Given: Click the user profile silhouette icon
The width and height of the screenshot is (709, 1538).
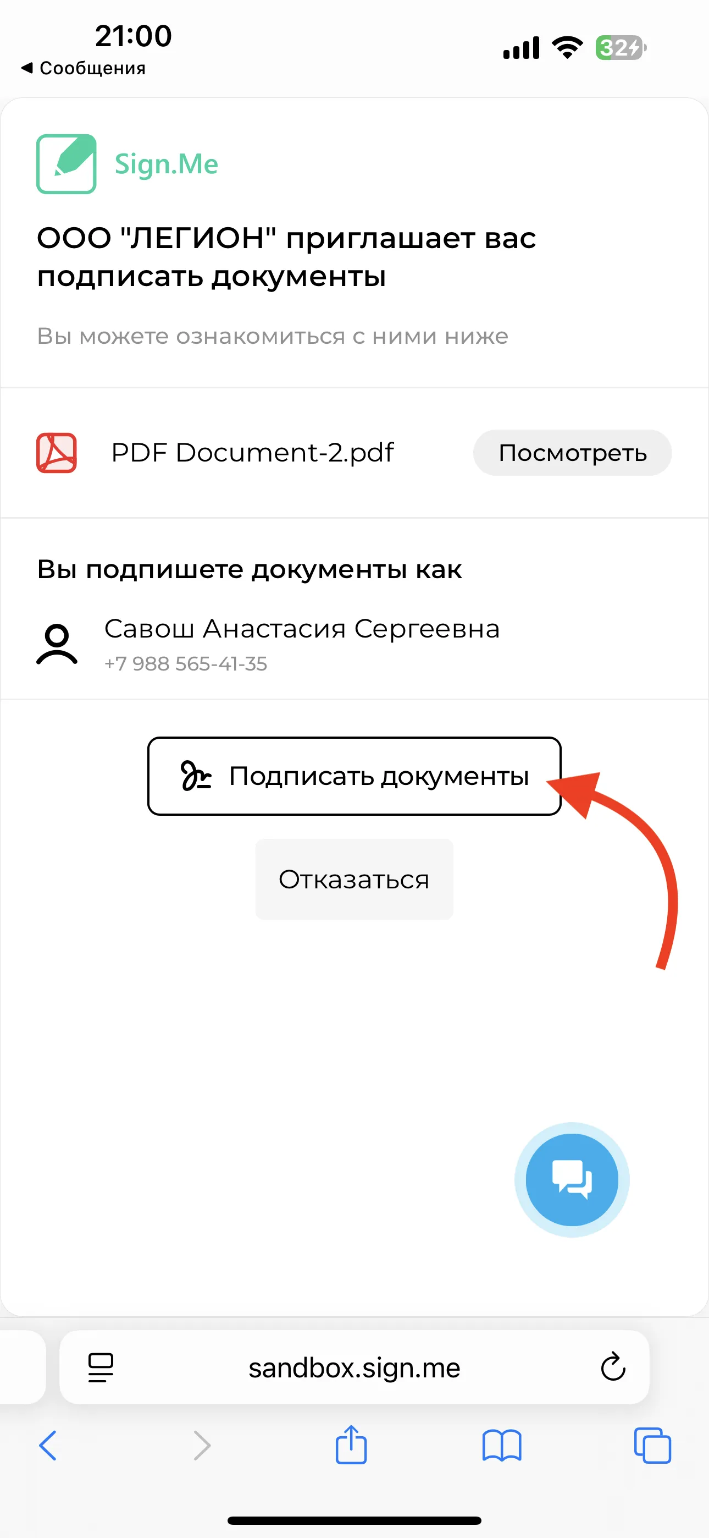Looking at the screenshot, I should pyautogui.click(x=57, y=644).
